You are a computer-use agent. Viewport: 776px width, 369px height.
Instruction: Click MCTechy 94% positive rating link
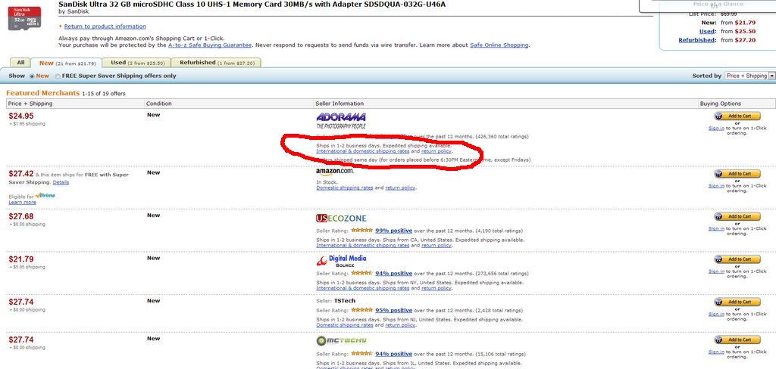[394, 354]
